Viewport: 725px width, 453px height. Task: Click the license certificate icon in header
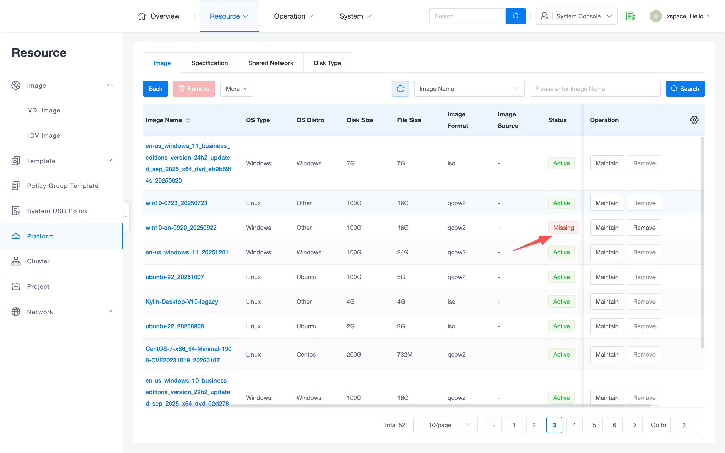631,16
